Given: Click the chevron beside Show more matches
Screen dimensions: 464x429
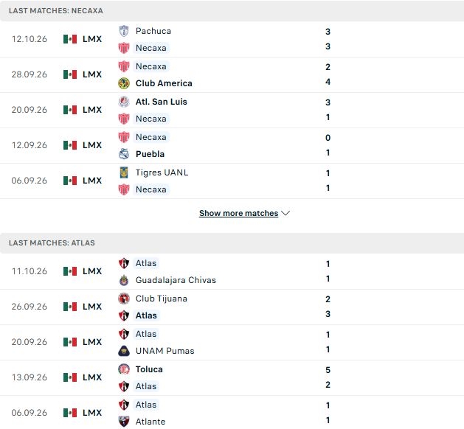Looking at the screenshot, I should [285, 213].
